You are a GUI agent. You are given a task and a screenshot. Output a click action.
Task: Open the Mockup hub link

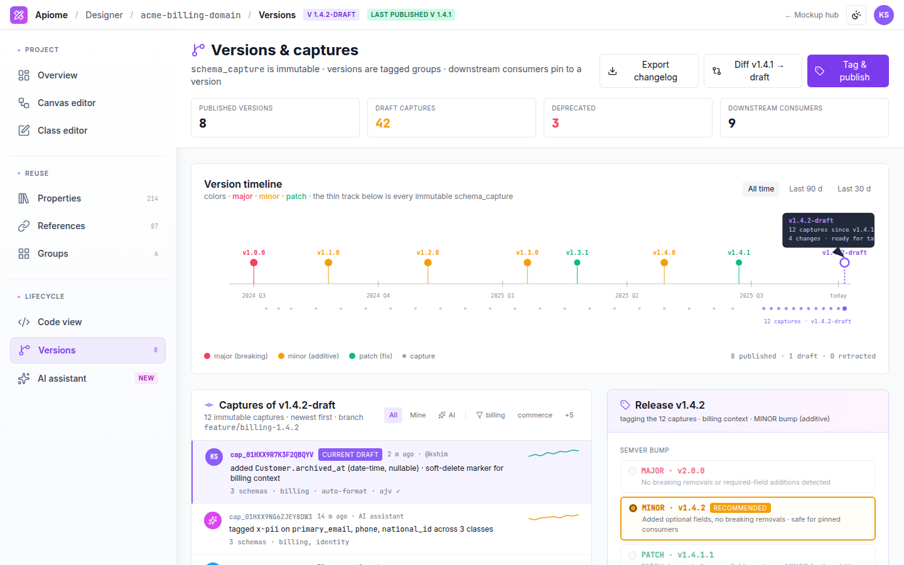tap(812, 15)
